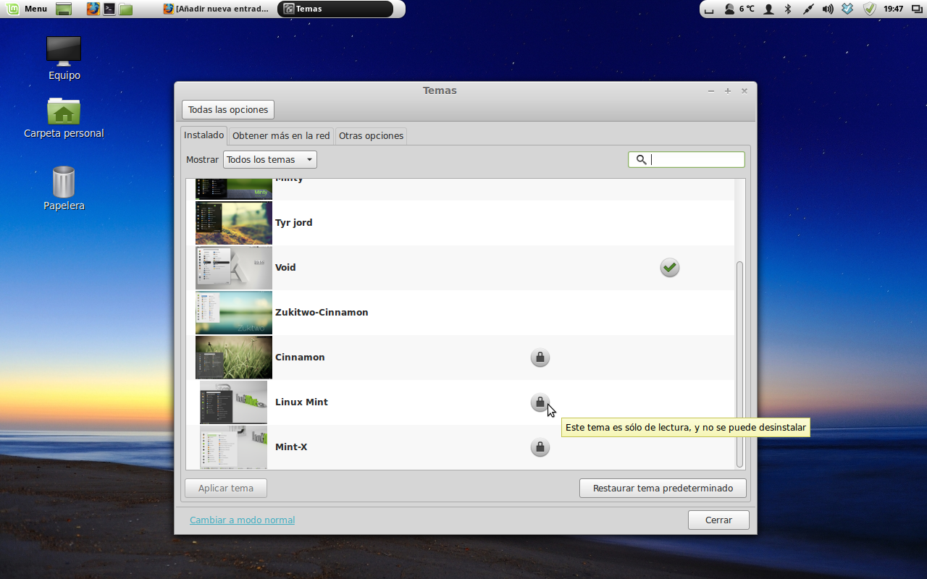Open the Mint Menu
This screenshot has height=579, width=927.
pos(28,9)
